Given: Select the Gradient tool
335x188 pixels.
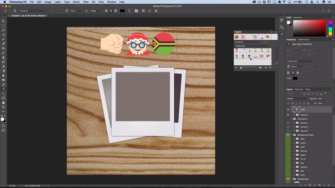Looking at the screenshot, I should [3, 71].
